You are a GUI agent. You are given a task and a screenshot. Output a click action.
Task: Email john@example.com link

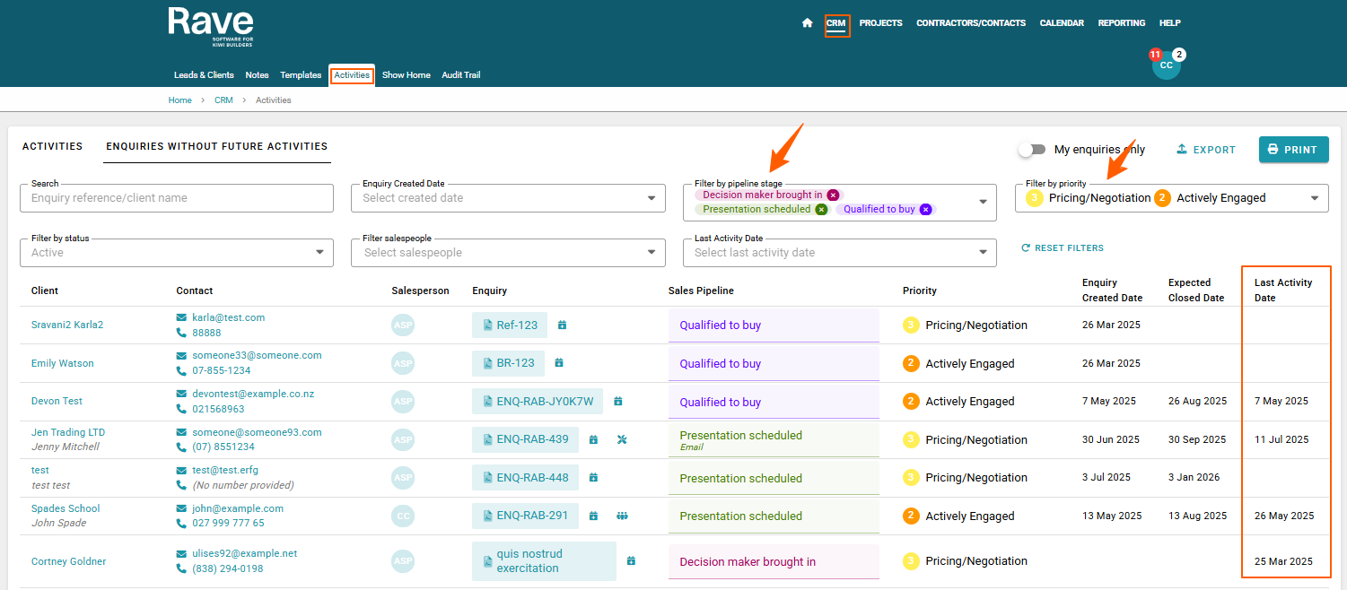(238, 508)
